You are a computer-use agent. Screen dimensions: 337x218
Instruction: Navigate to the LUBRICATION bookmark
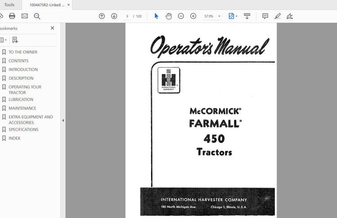tap(21, 100)
